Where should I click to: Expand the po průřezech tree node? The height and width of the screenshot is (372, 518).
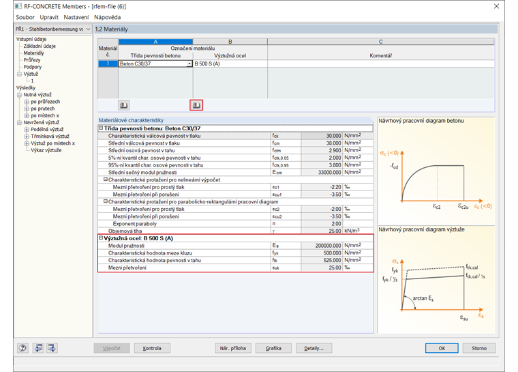tap(27, 102)
